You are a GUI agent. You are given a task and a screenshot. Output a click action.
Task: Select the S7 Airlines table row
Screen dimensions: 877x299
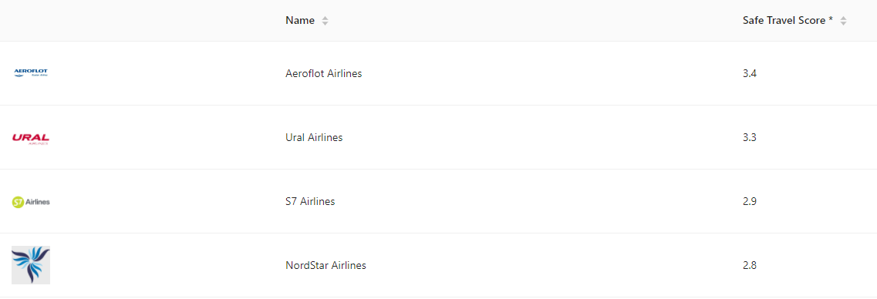[438, 201]
